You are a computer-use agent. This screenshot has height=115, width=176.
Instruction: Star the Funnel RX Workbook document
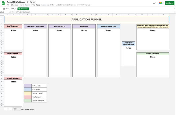(x=27, y=2)
